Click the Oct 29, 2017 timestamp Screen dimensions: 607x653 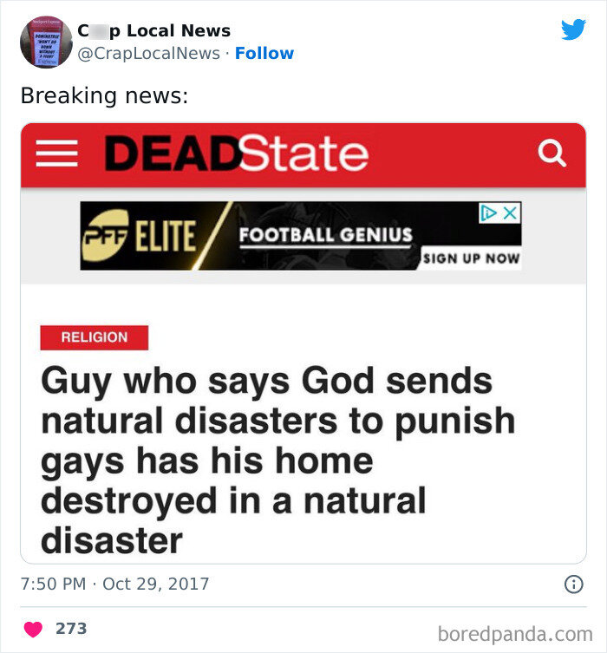click(x=156, y=584)
